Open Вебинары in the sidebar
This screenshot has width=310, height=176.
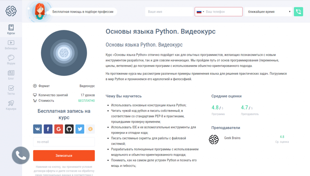click(11, 45)
